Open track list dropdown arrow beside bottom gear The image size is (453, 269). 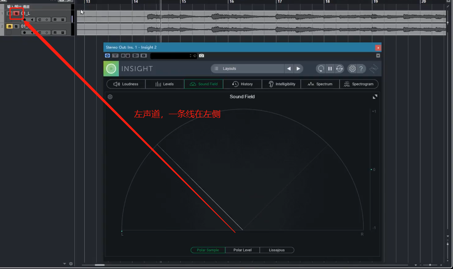(x=65, y=264)
